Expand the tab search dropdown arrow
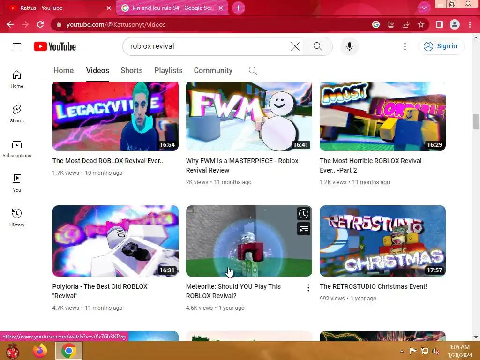480x360 pixels. pos(424,8)
